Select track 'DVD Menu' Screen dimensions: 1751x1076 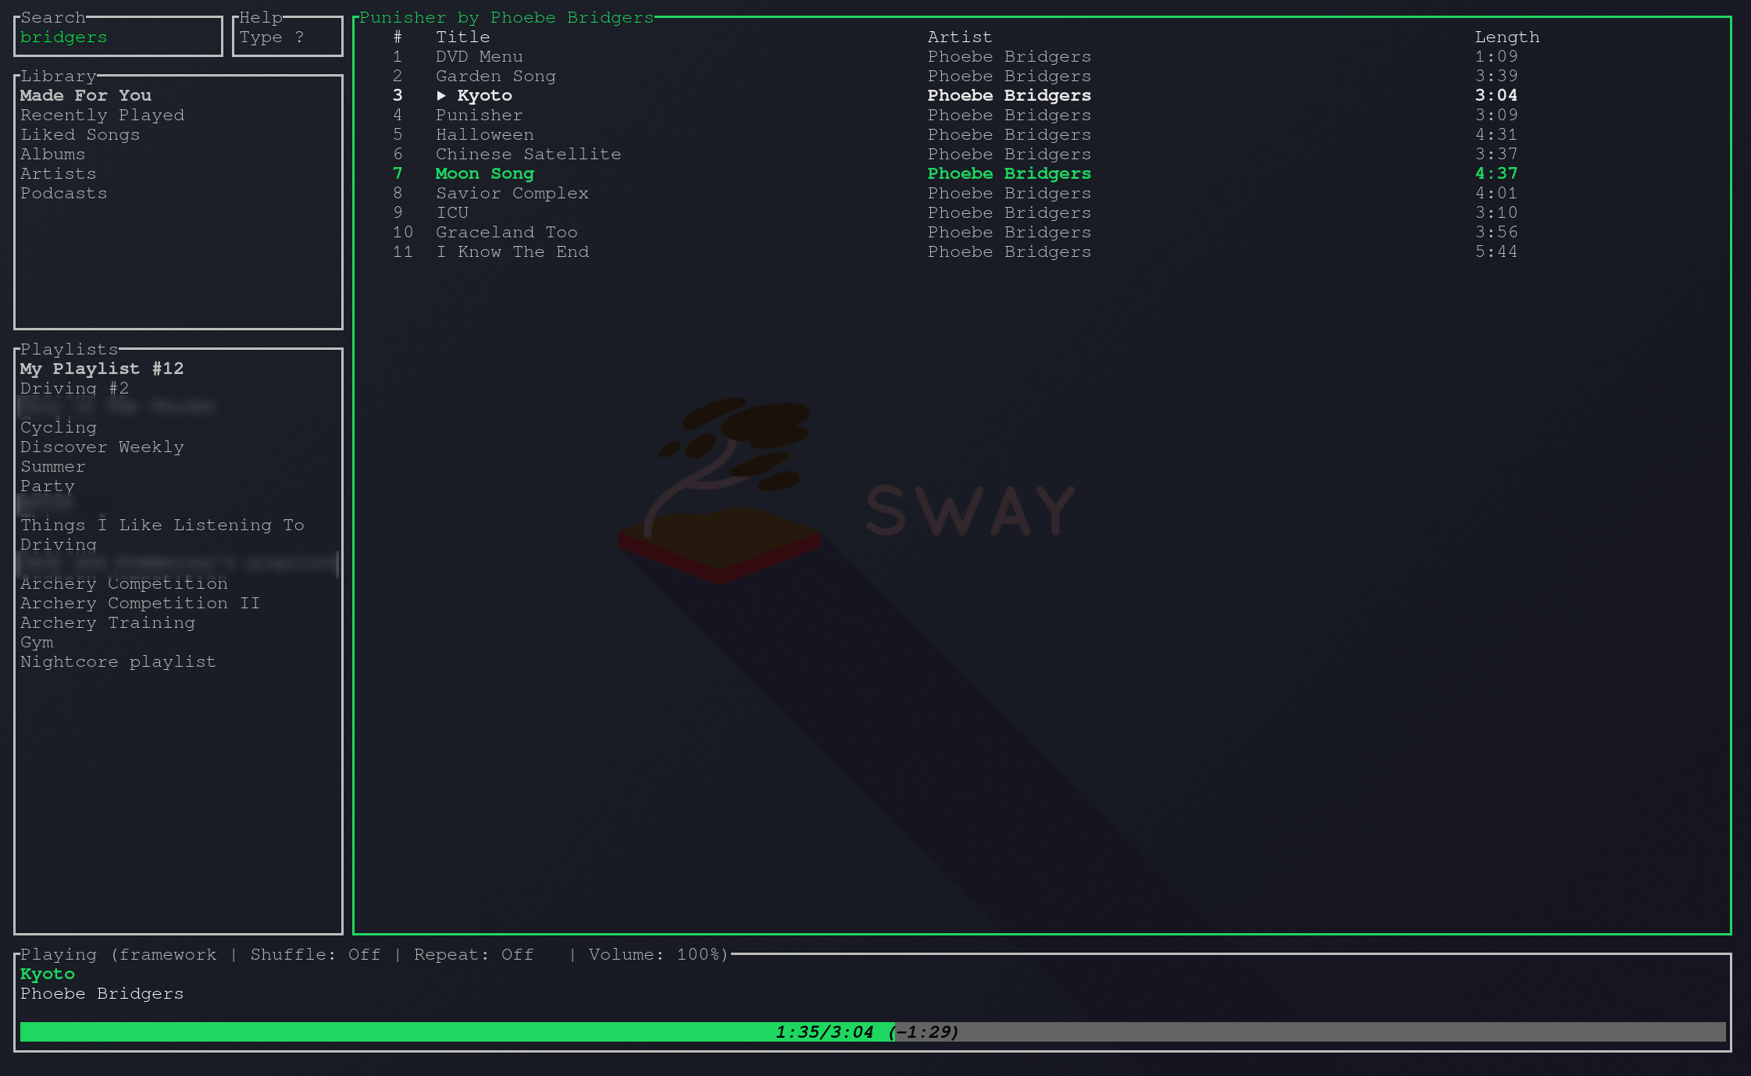(480, 56)
